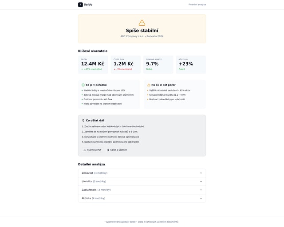This screenshot has width=284, height=227.
Task: Click the warning triangle in the status banner
Action: coord(142,23)
